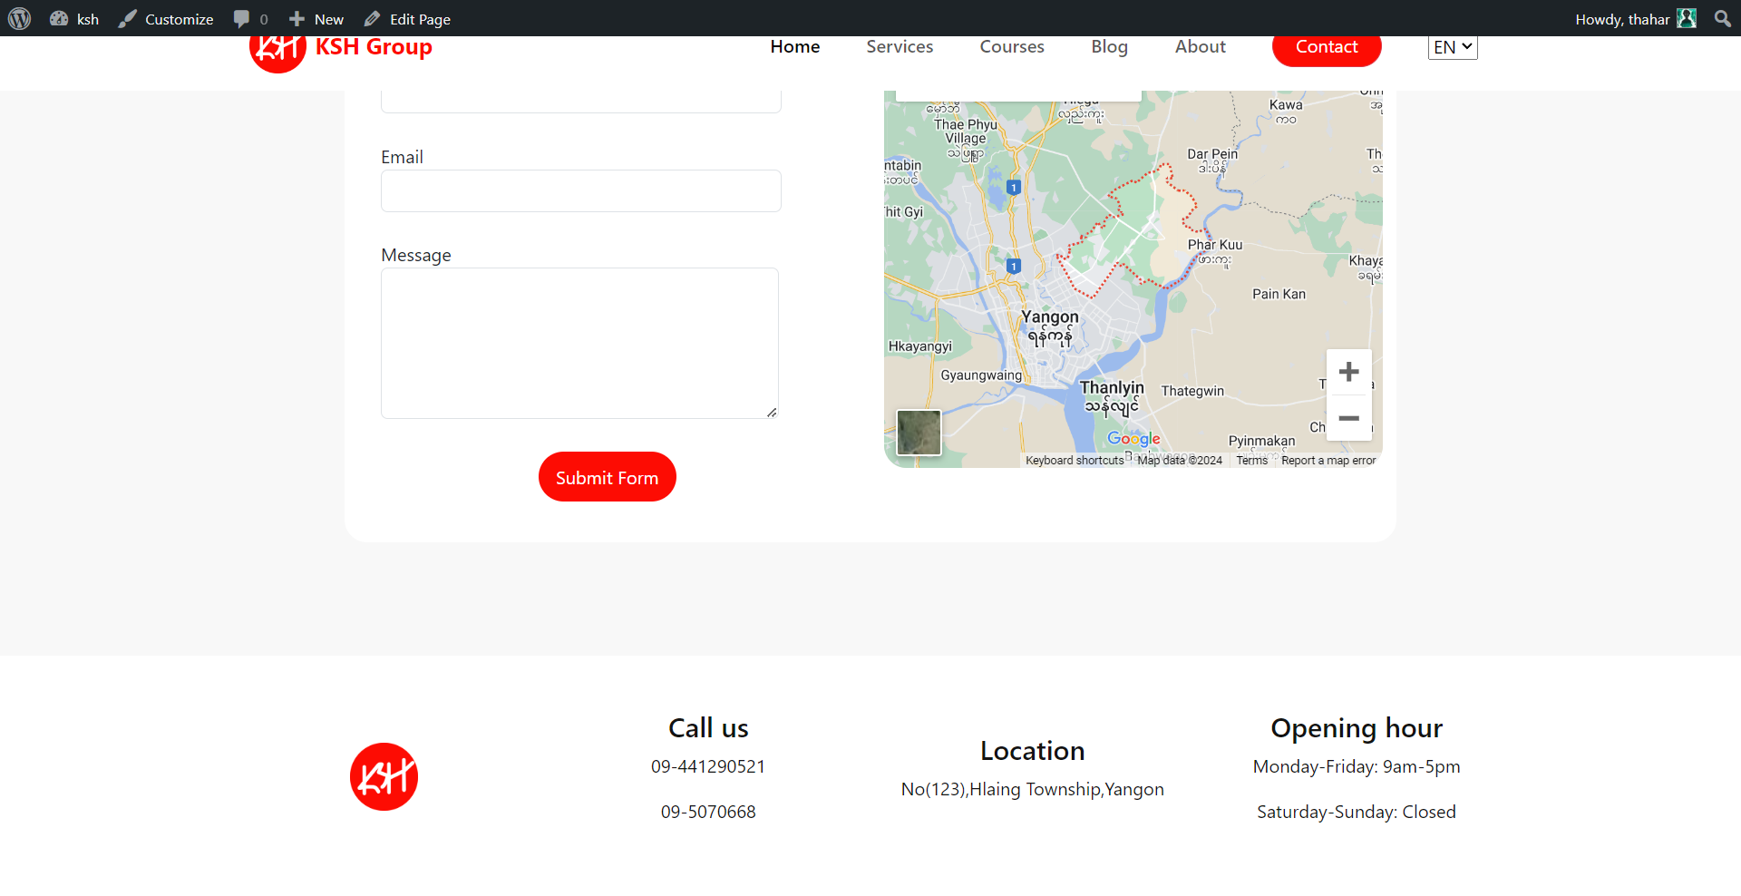The image size is (1741, 896).
Task: Click the thahar user avatar
Action: pos(1686,19)
